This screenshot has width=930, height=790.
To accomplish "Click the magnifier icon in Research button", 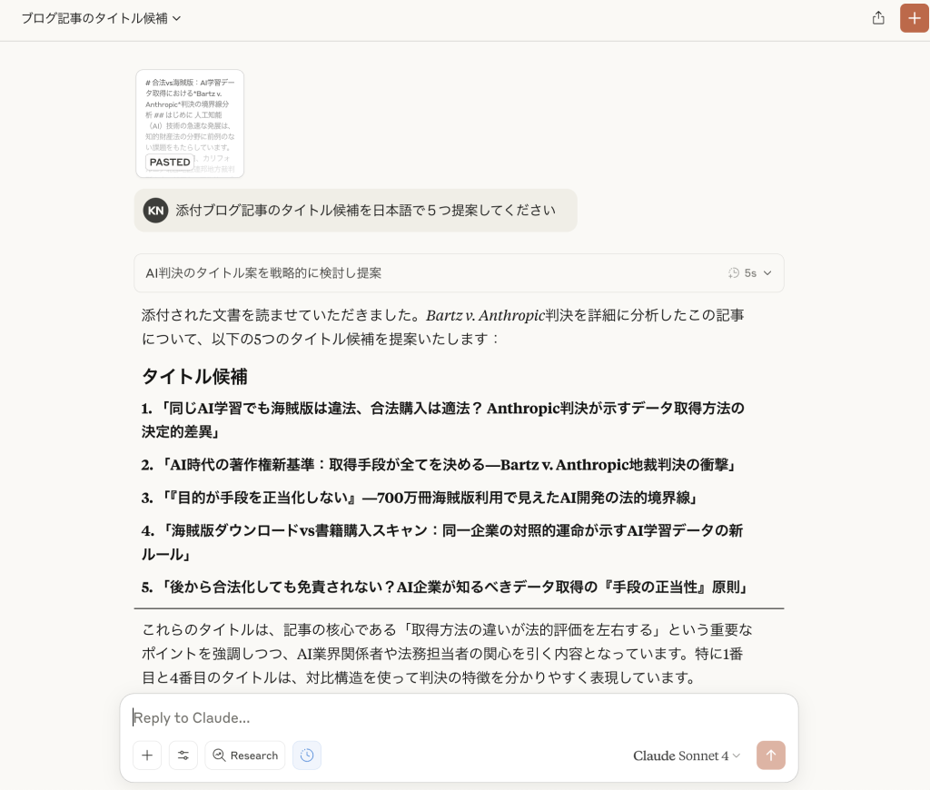I will coord(219,755).
